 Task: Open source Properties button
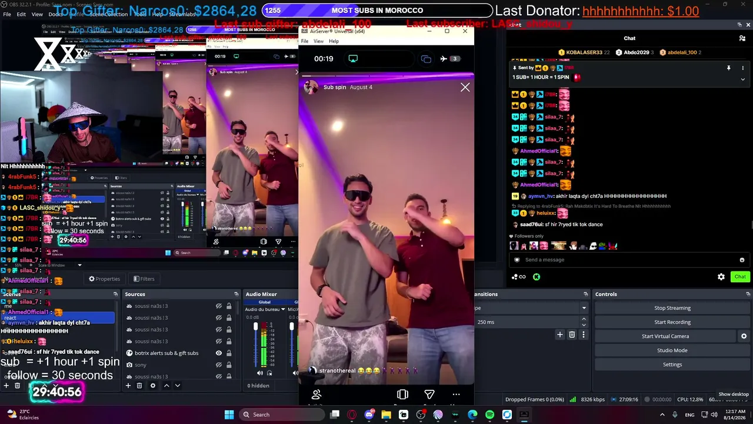(104, 279)
